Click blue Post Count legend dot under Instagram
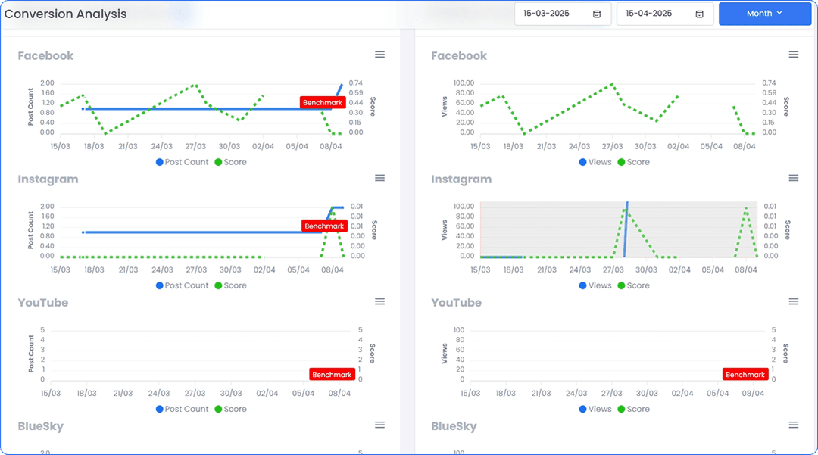 point(160,285)
